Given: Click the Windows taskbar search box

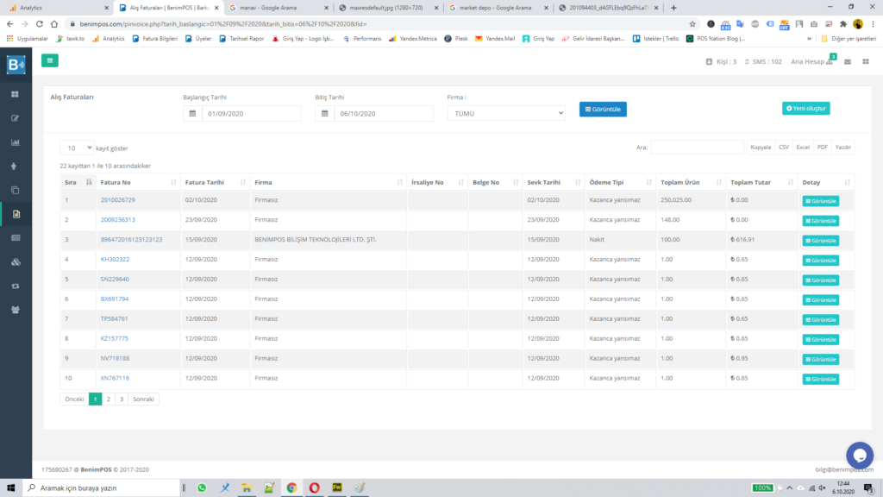Looking at the screenshot, I should pos(102,488).
